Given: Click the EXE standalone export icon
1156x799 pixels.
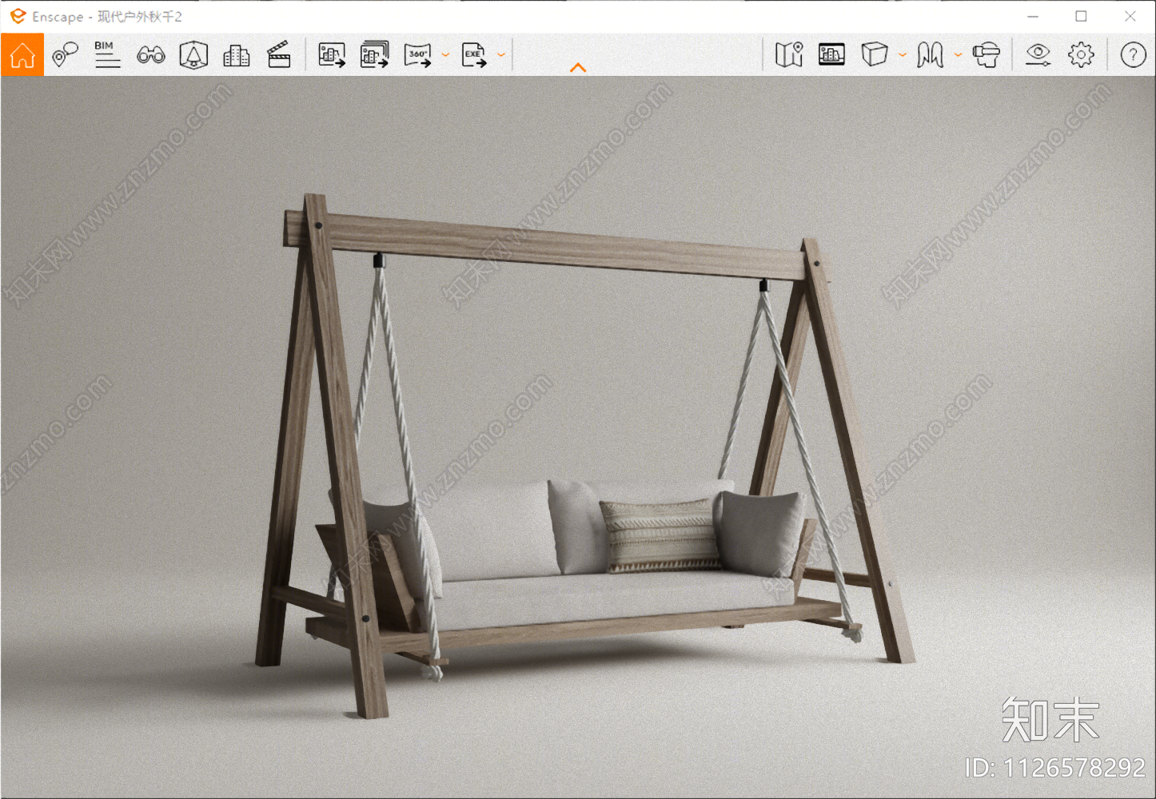Looking at the screenshot, I should pyautogui.click(x=474, y=55).
